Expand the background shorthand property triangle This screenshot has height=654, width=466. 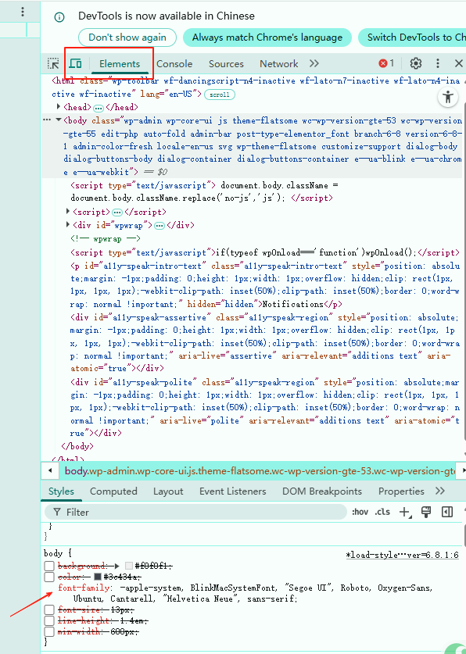(116, 566)
